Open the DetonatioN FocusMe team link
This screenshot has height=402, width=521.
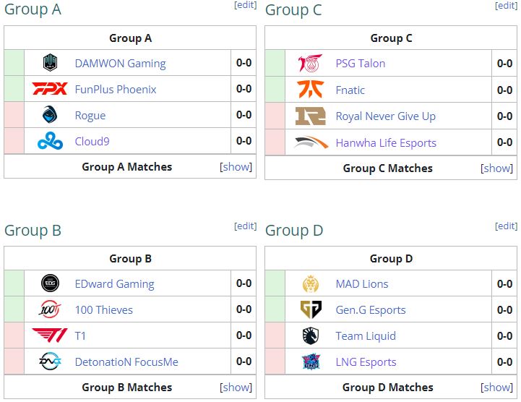pyautogui.click(x=126, y=362)
